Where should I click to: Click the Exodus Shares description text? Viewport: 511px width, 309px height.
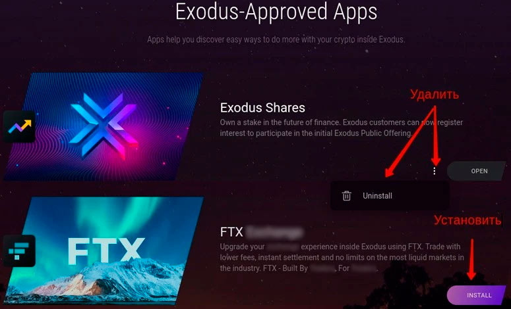click(x=341, y=128)
